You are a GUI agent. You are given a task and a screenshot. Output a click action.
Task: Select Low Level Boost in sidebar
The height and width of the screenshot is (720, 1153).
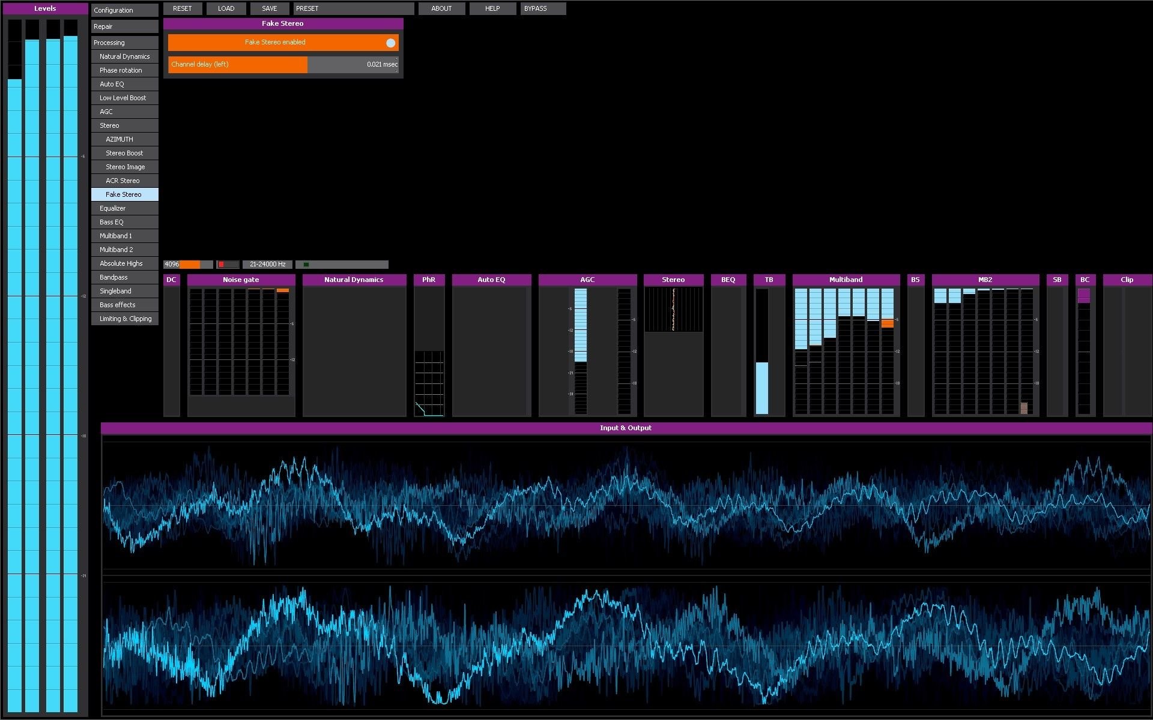(125, 98)
